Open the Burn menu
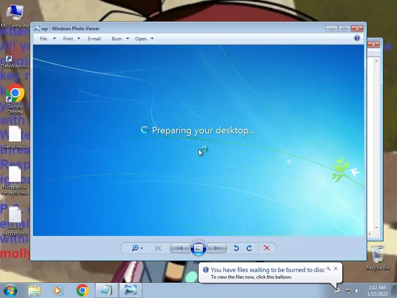 click(x=117, y=38)
